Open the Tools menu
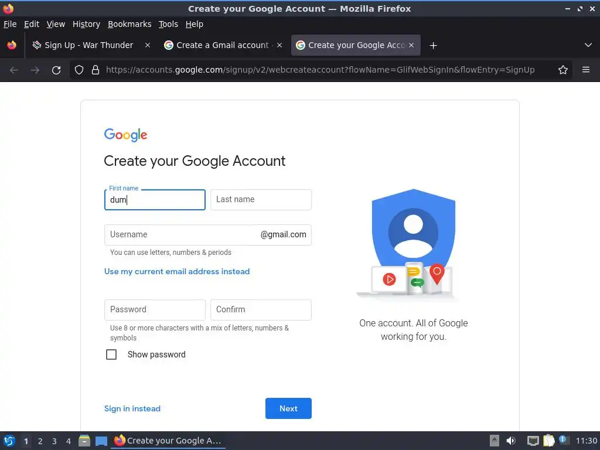Image resolution: width=600 pixels, height=450 pixels. (x=168, y=24)
